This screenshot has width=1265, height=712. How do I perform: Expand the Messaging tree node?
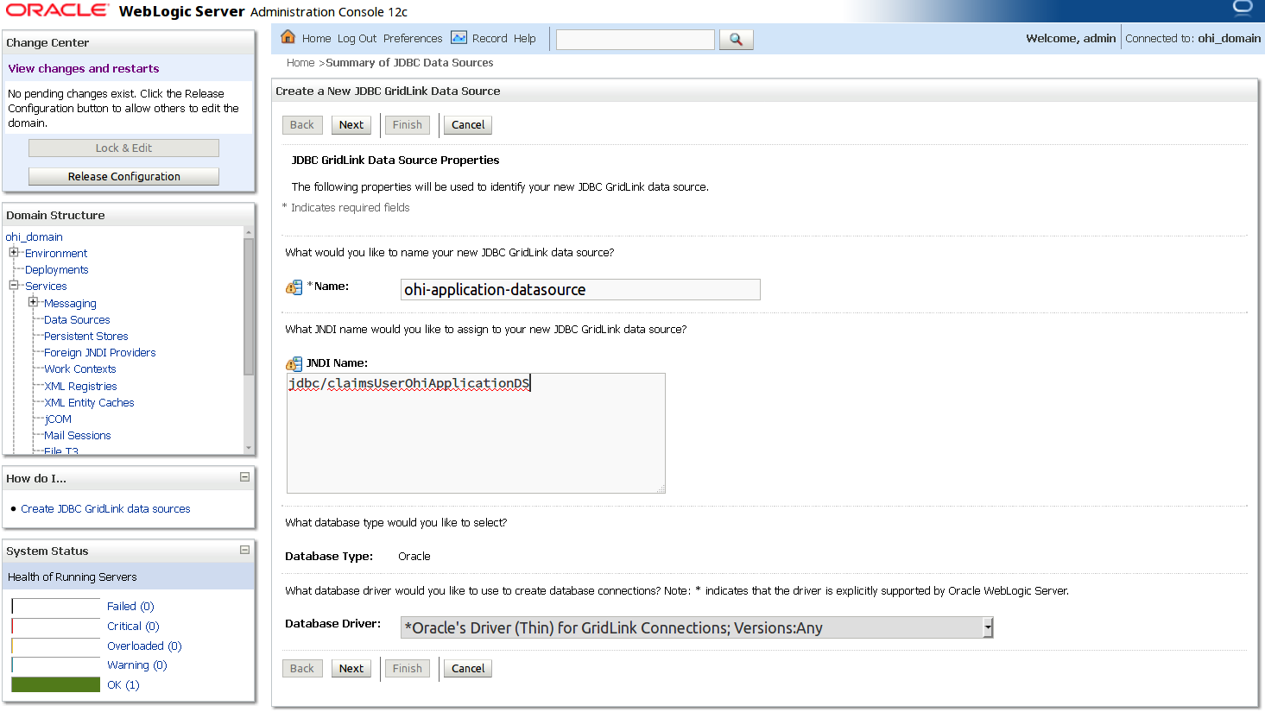(x=33, y=302)
